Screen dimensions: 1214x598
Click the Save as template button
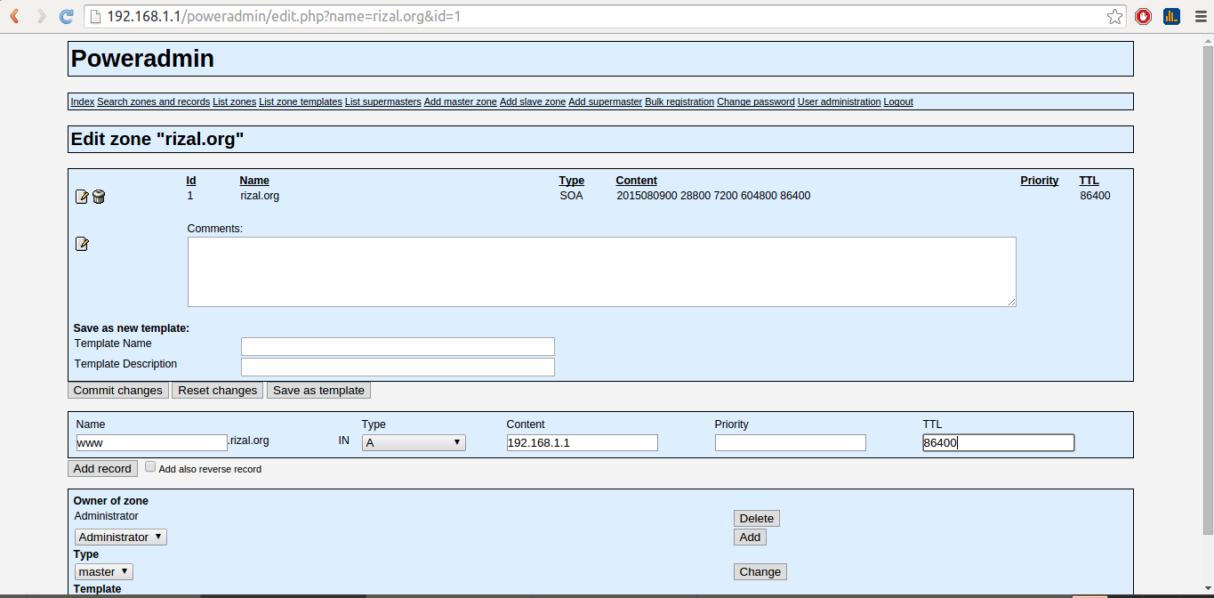click(x=318, y=391)
